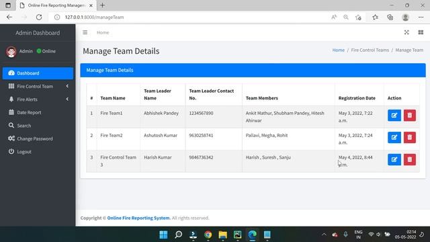Click contact number 9846736342

pyautogui.click(x=201, y=157)
